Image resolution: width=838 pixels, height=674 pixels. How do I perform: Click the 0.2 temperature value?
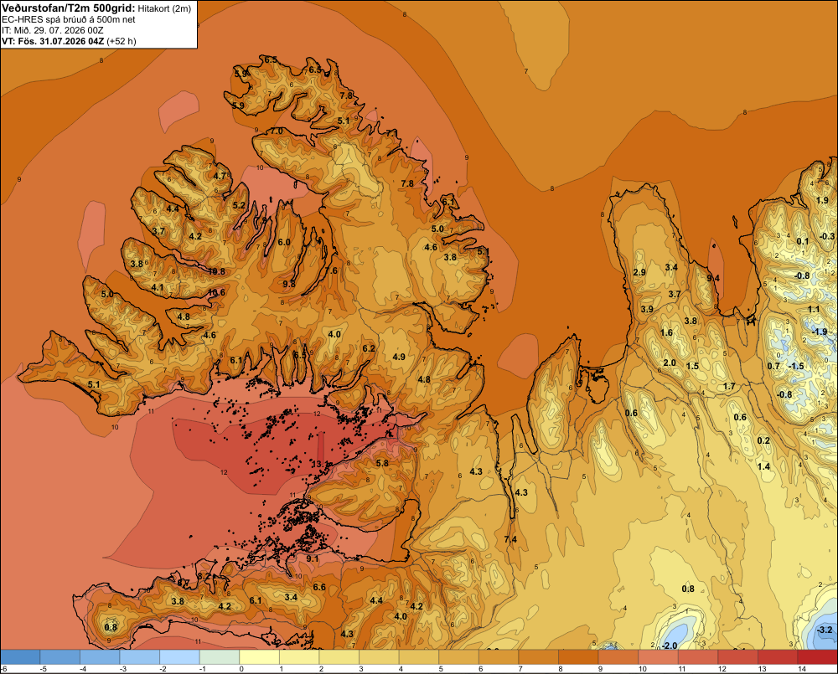click(763, 440)
